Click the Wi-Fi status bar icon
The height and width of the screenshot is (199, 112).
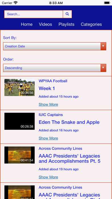[x=16, y=3]
